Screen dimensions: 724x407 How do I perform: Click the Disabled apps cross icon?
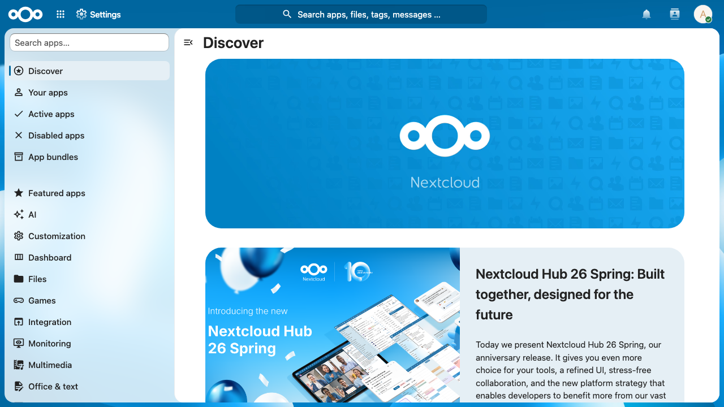[x=19, y=135]
